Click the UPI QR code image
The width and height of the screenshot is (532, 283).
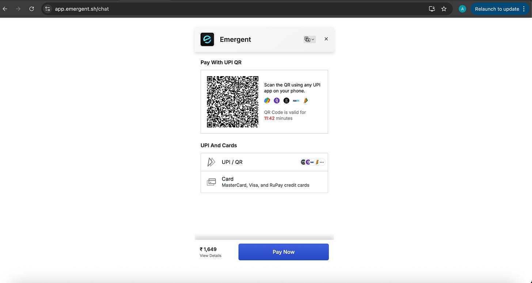pos(232,102)
